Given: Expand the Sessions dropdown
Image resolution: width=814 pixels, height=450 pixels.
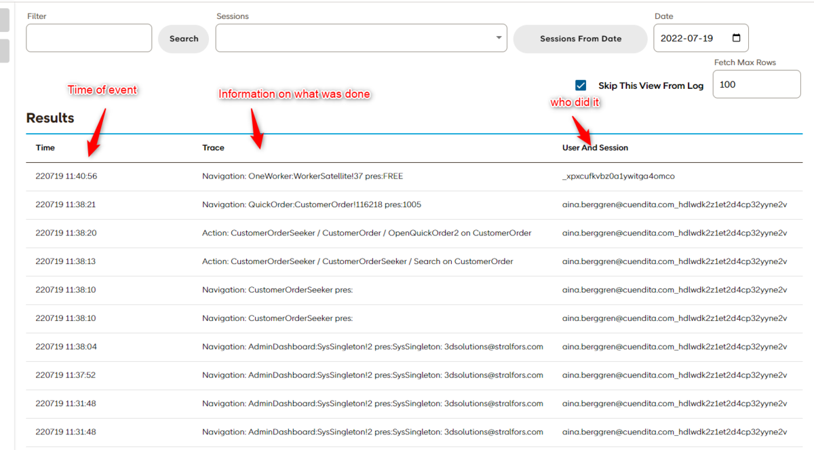Looking at the screenshot, I should (x=361, y=38).
